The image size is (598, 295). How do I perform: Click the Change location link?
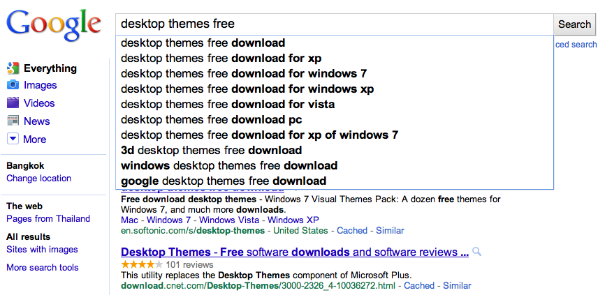[38, 178]
